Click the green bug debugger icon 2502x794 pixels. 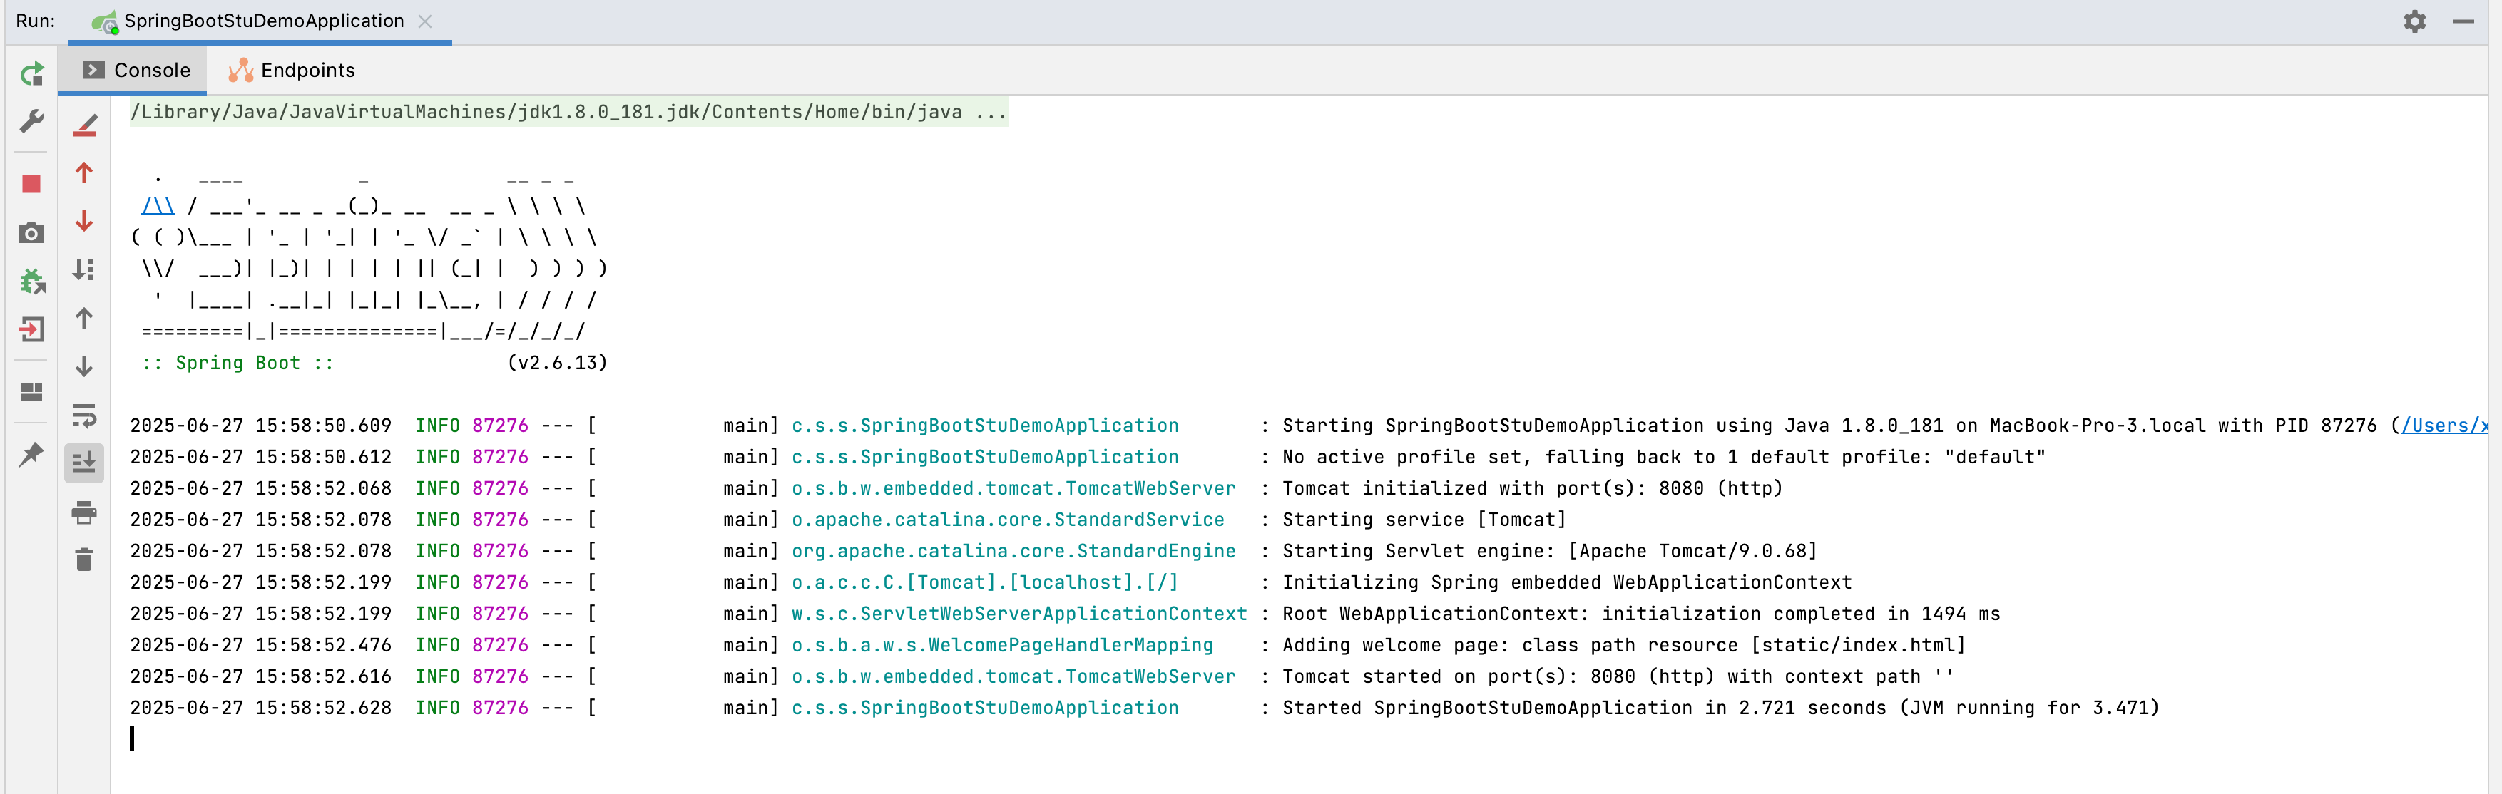(32, 282)
